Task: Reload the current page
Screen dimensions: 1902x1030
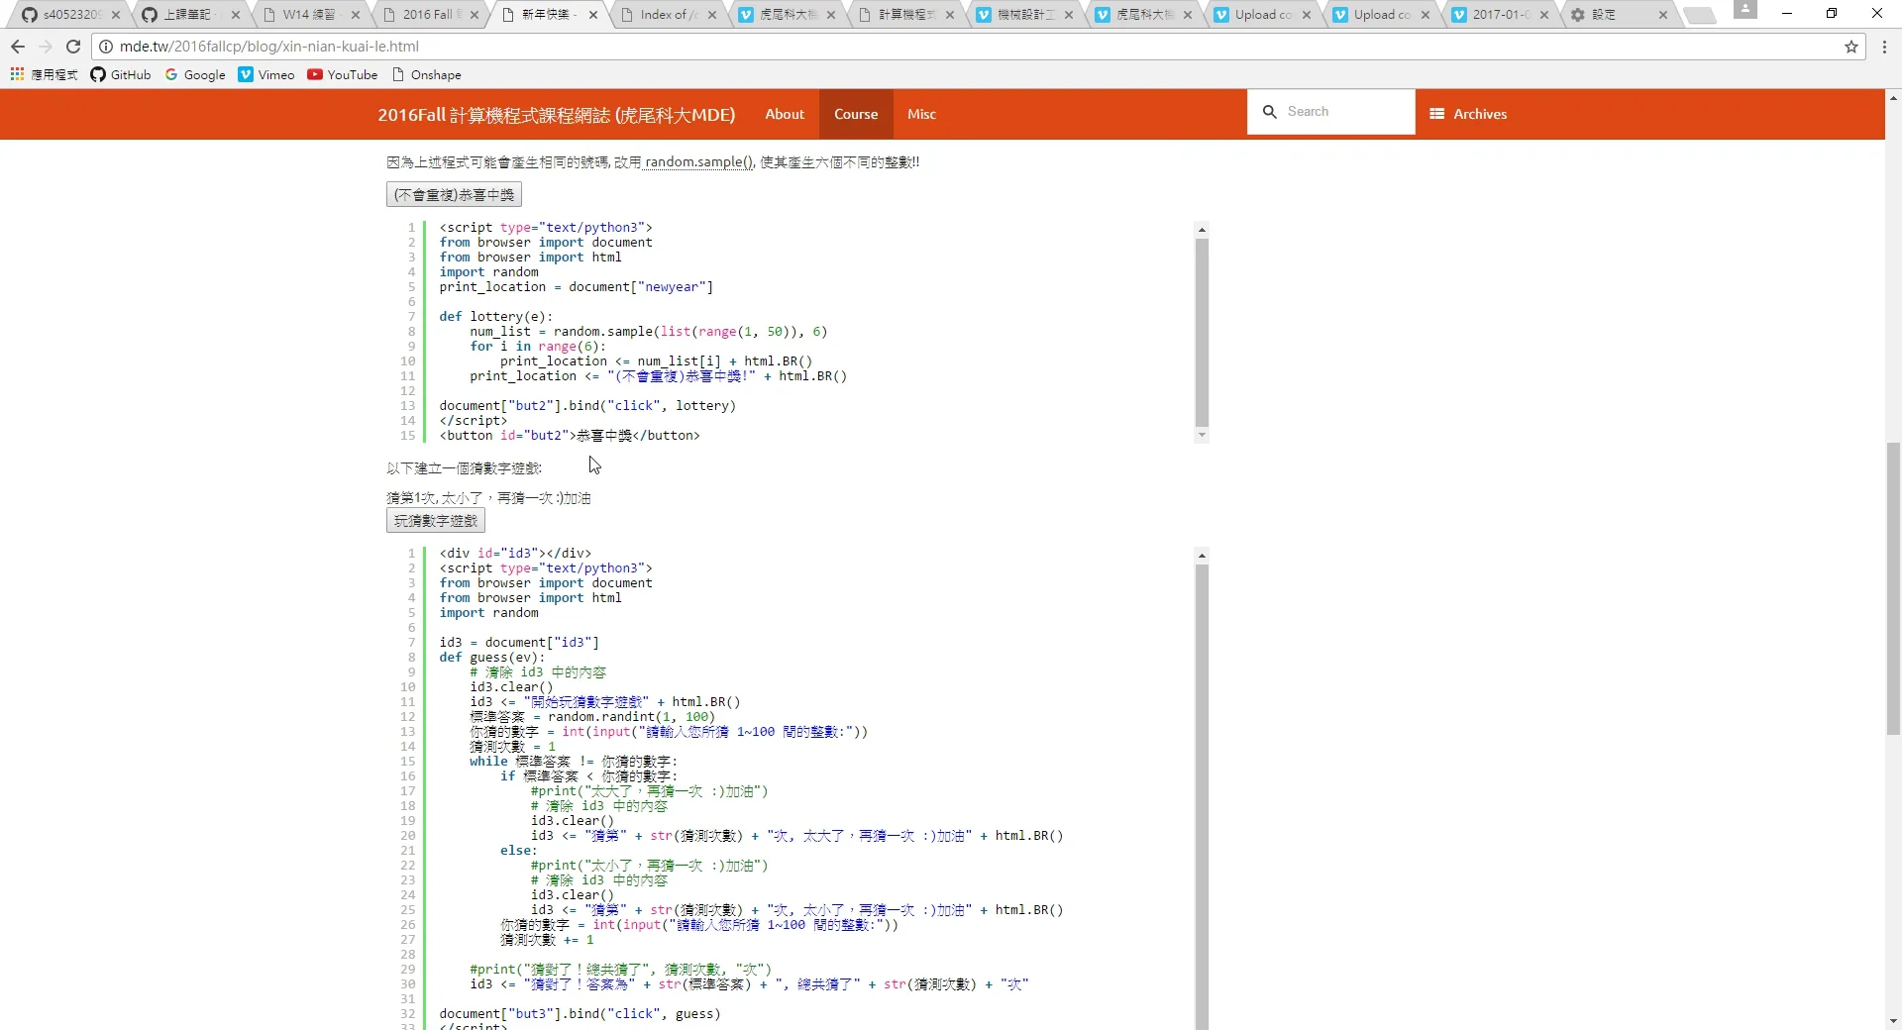Action: [72, 47]
